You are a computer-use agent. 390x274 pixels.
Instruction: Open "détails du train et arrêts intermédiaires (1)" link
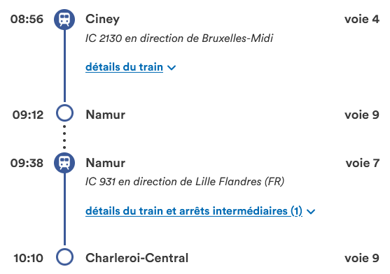194,211
